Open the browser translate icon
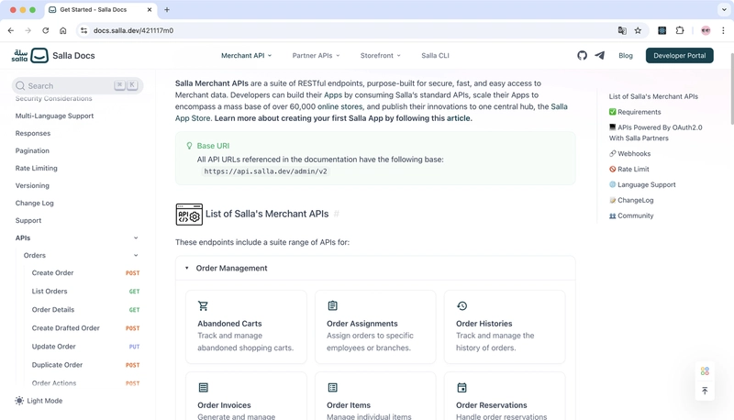The image size is (734, 420). pyautogui.click(x=622, y=30)
